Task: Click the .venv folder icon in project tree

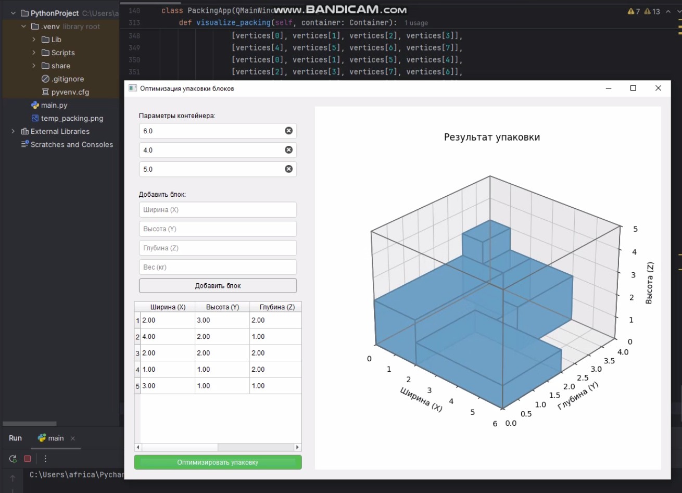Action: 35,27
